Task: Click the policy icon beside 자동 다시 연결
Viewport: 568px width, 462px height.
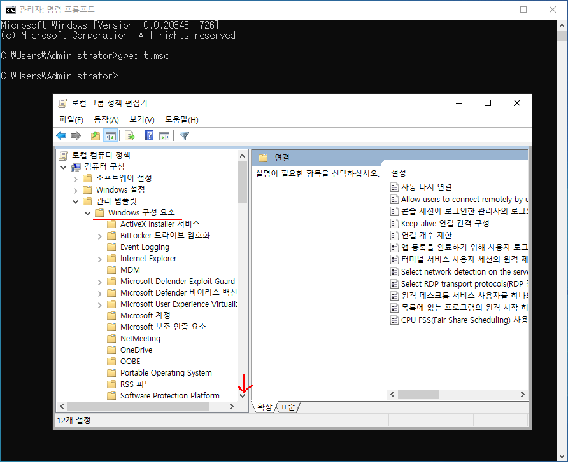Action: click(x=394, y=187)
